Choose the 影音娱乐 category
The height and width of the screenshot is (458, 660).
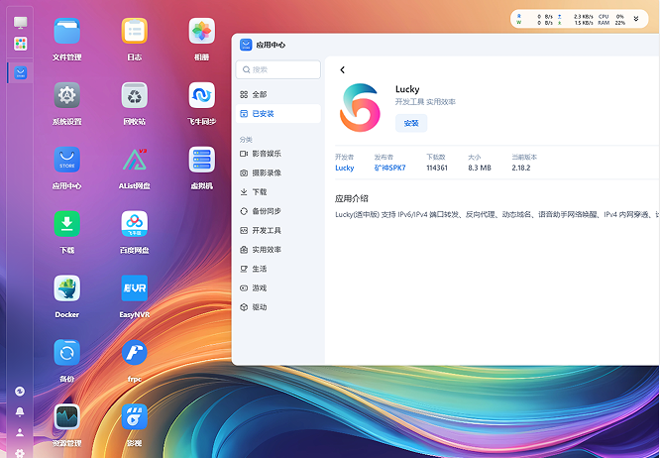point(267,154)
